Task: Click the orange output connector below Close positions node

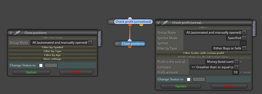Action: pos(130,47)
